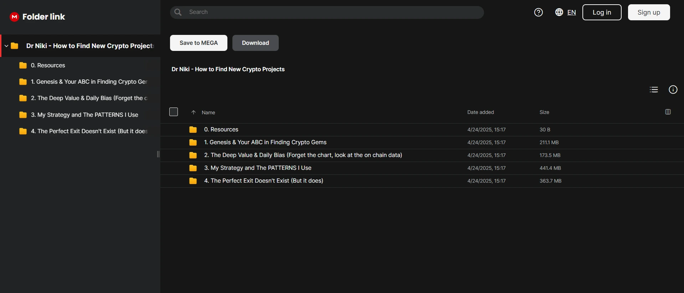Click the 363.7 MB size value
Screen dimensions: 684x293
pos(550,181)
